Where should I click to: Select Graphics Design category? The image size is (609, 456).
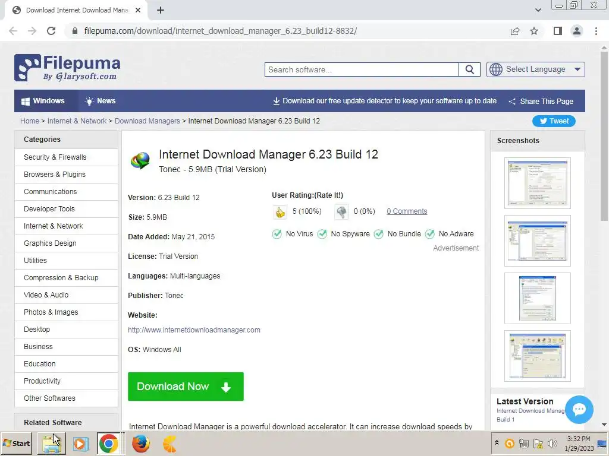point(66,243)
